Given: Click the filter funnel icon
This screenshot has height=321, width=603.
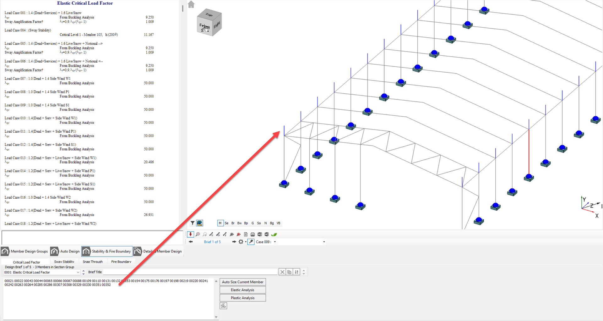Looking at the screenshot, I should tap(193, 223).
